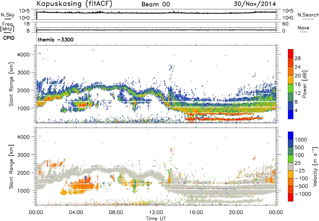Click the solid frequency trace in Freq panel
The width and height of the screenshot is (319, 221).
pyautogui.click(x=156, y=30)
